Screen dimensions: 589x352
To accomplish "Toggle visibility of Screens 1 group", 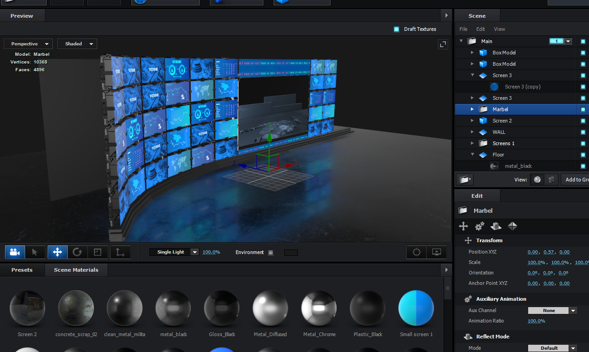I will tap(583, 143).
